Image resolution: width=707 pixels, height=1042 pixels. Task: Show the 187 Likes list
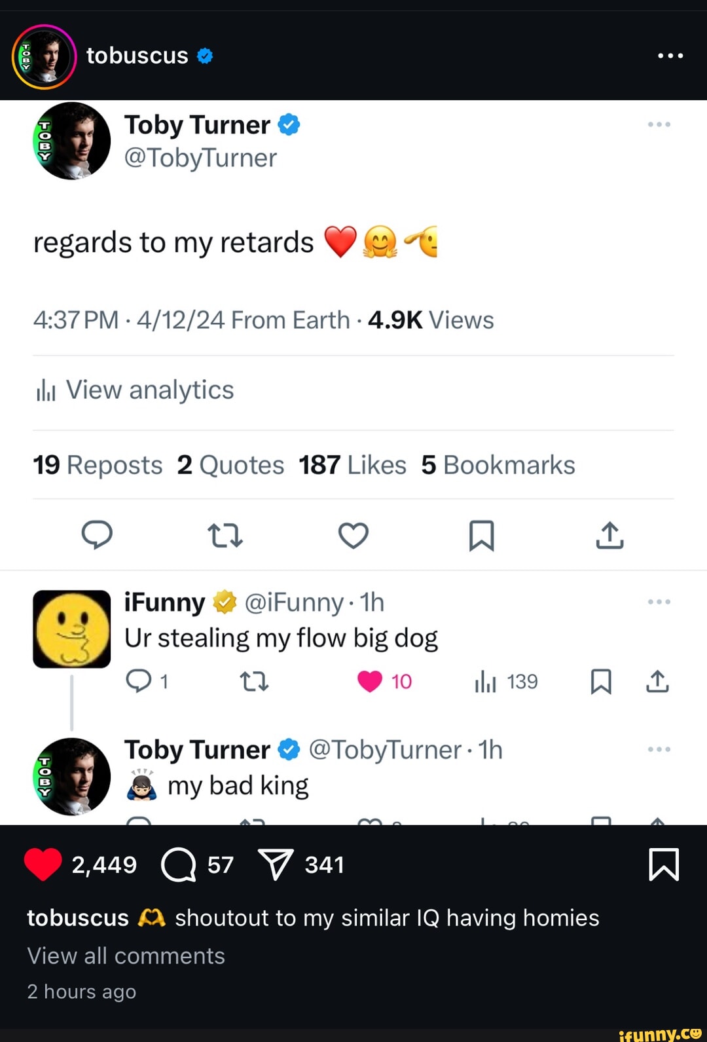[352, 465]
